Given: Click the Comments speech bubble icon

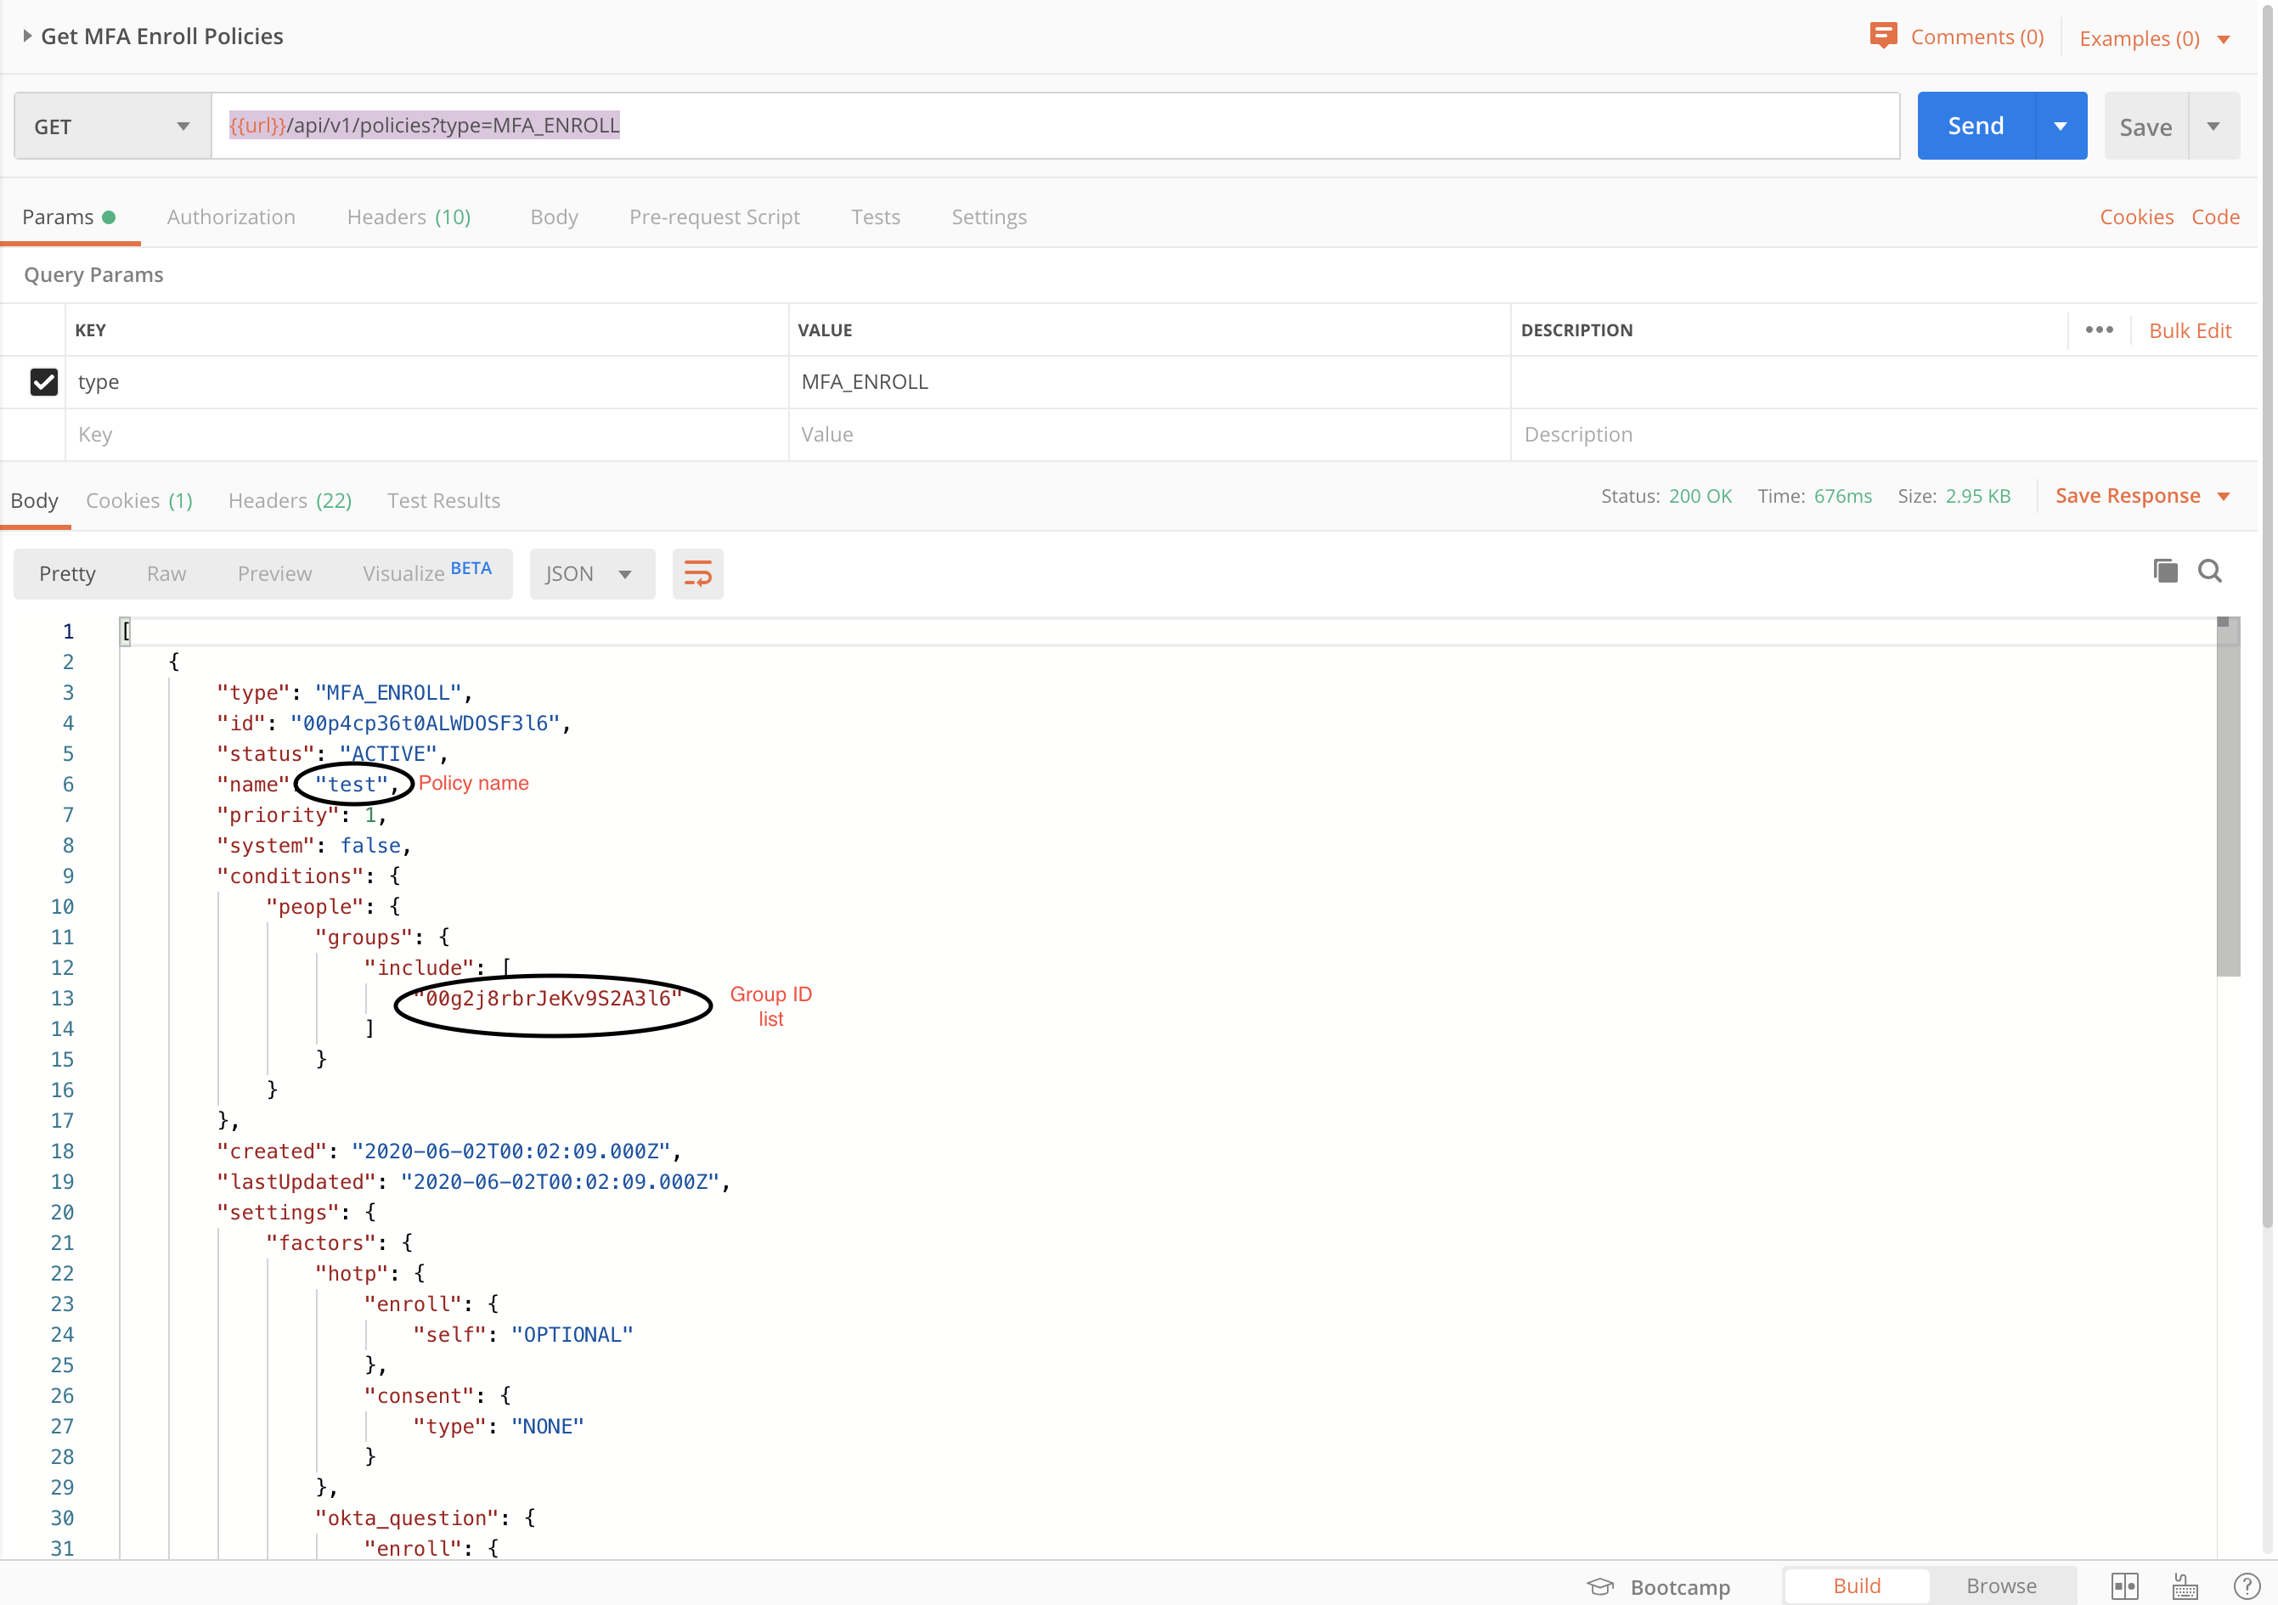Looking at the screenshot, I should point(1882,36).
